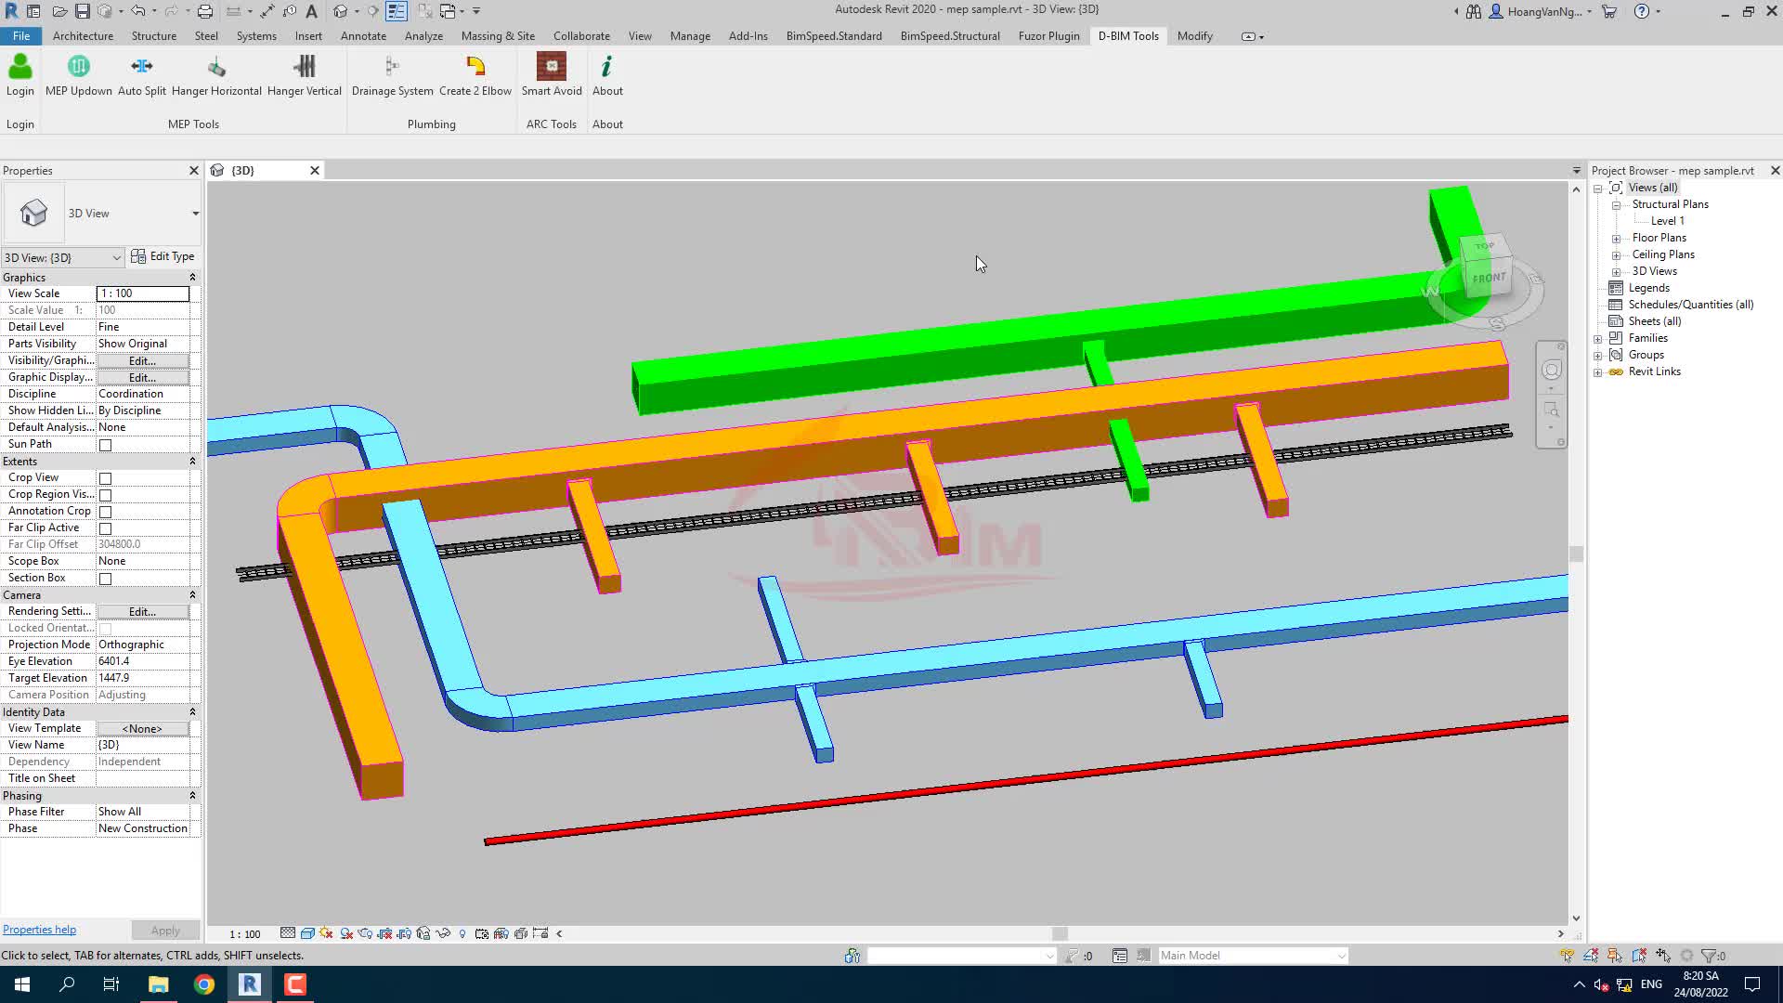
Task: Toggle Select Pinned Elements status icon
Action: pyautogui.click(x=1615, y=956)
